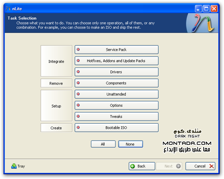
Task: Toggle the Options setup task
Action: tap(117, 105)
